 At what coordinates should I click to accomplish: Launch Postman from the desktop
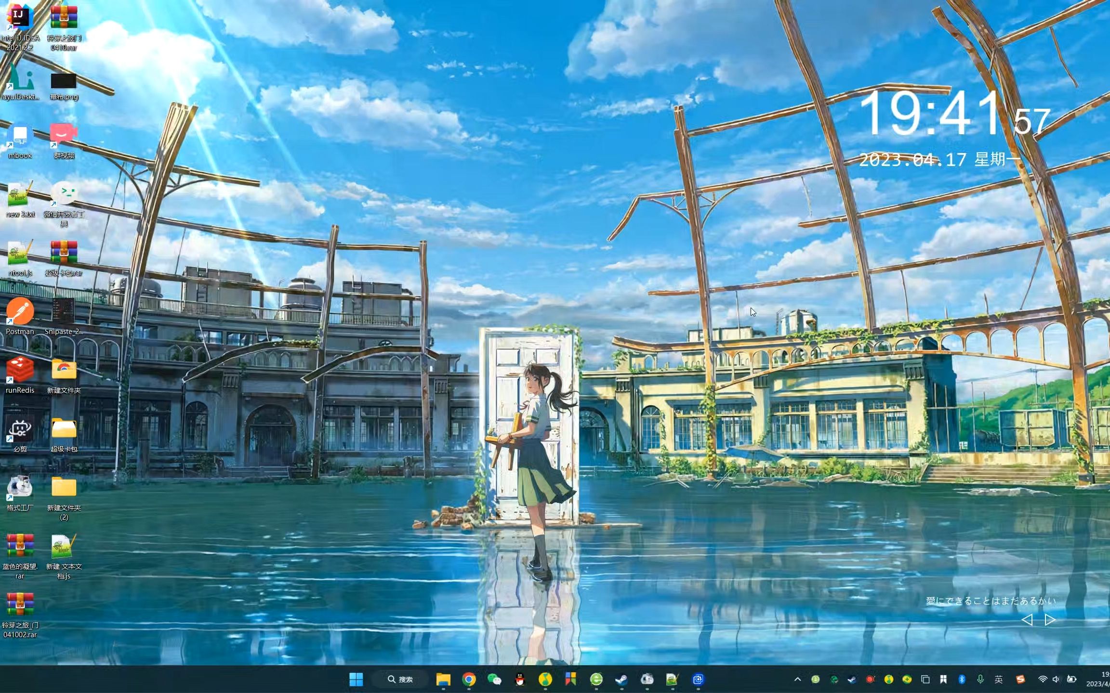20,317
